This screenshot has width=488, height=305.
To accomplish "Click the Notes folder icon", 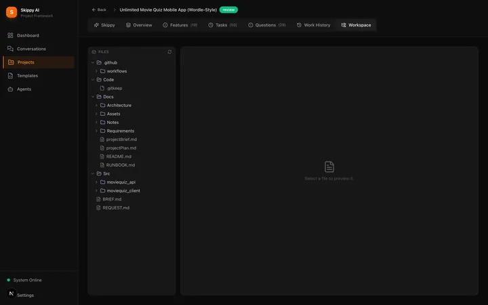I will point(103,122).
